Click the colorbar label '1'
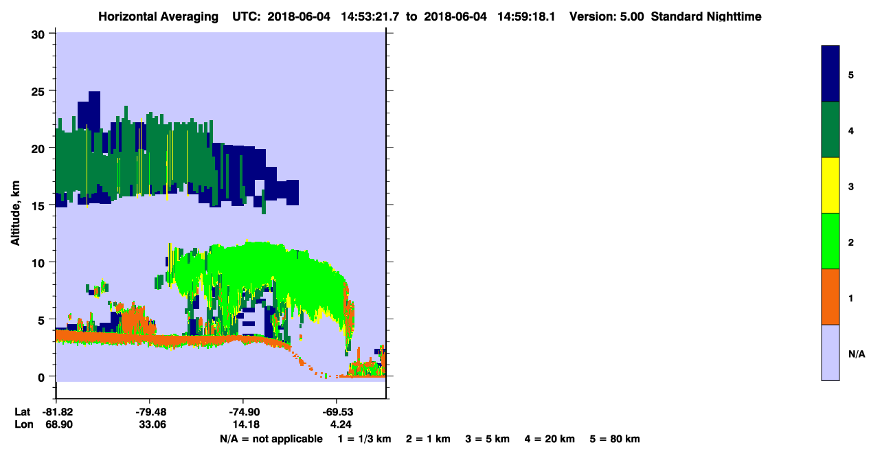Viewport: 893px width, 458px height. point(851,298)
